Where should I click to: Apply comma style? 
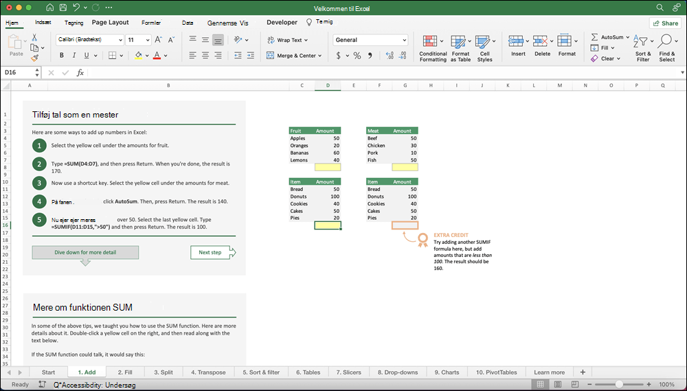(370, 56)
